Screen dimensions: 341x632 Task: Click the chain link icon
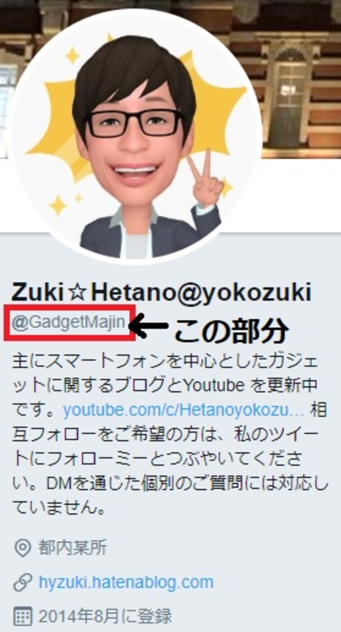coord(23,582)
